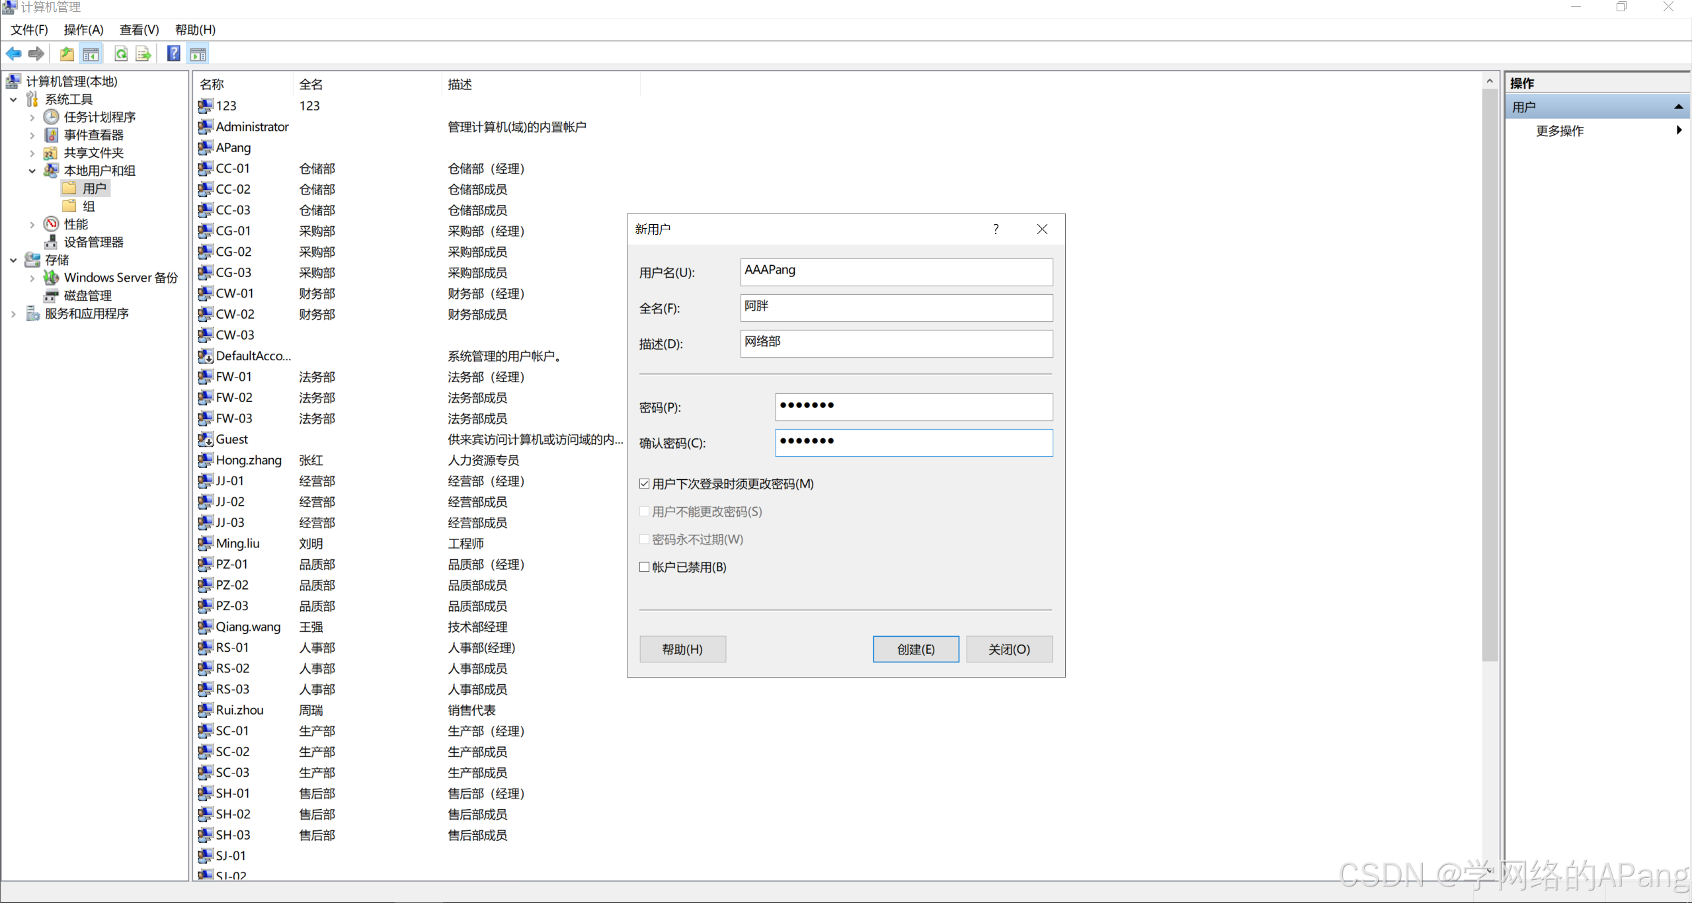This screenshot has height=903, width=1692.
Task: Open the 操作(A) menu
Action: [x=83, y=30]
